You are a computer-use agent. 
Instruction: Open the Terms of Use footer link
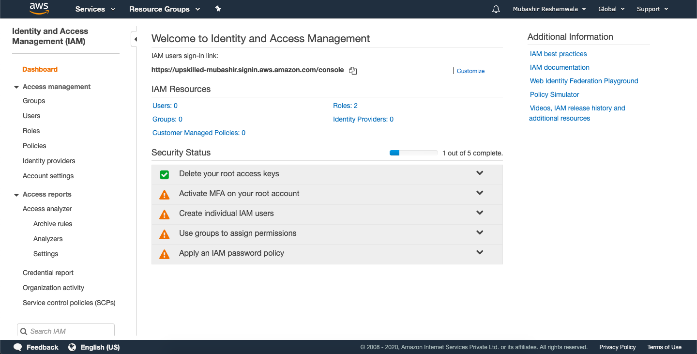click(664, 347)
